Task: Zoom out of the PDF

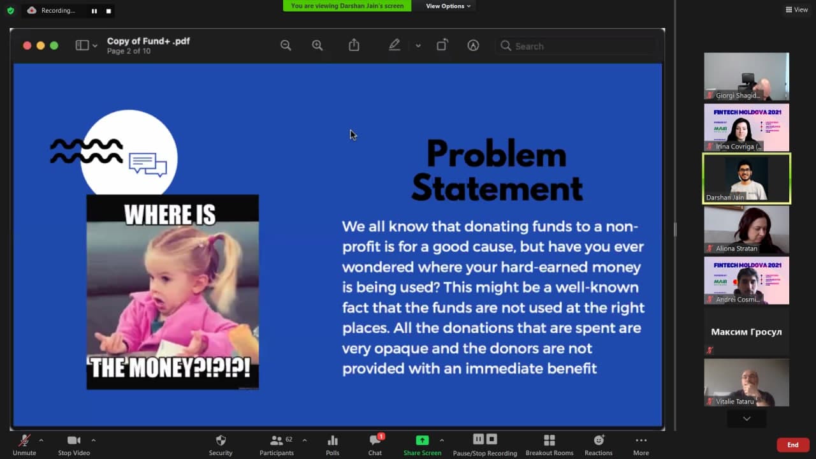Action: [286, 45]
